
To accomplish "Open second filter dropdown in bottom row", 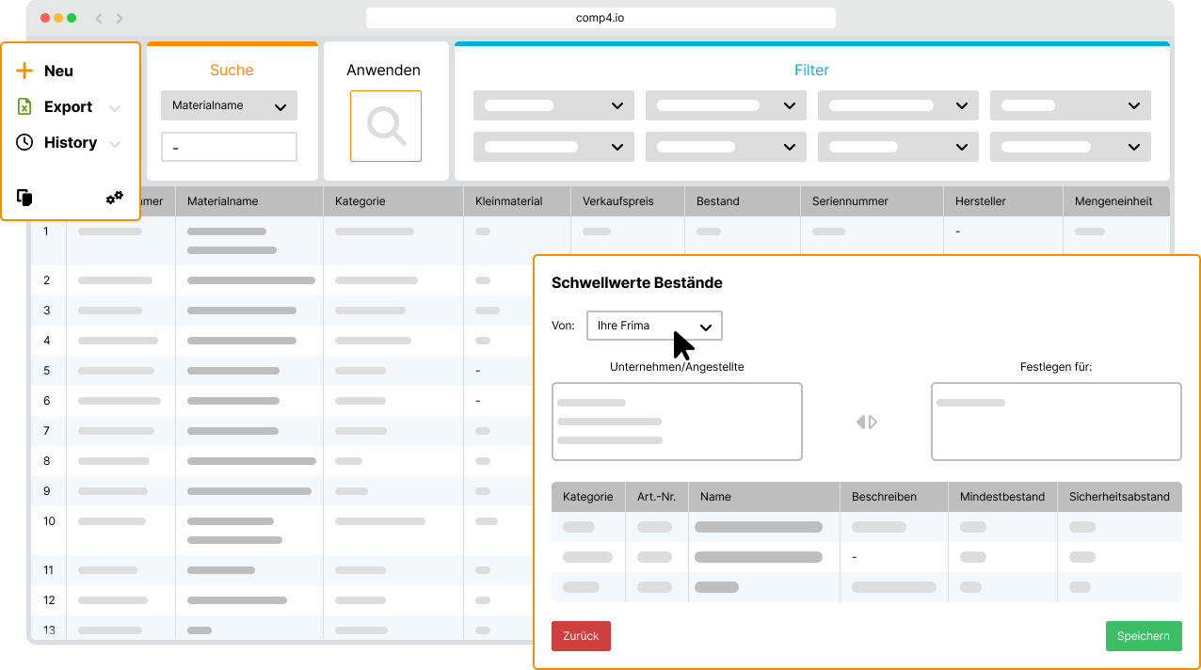I will [726, 147].
